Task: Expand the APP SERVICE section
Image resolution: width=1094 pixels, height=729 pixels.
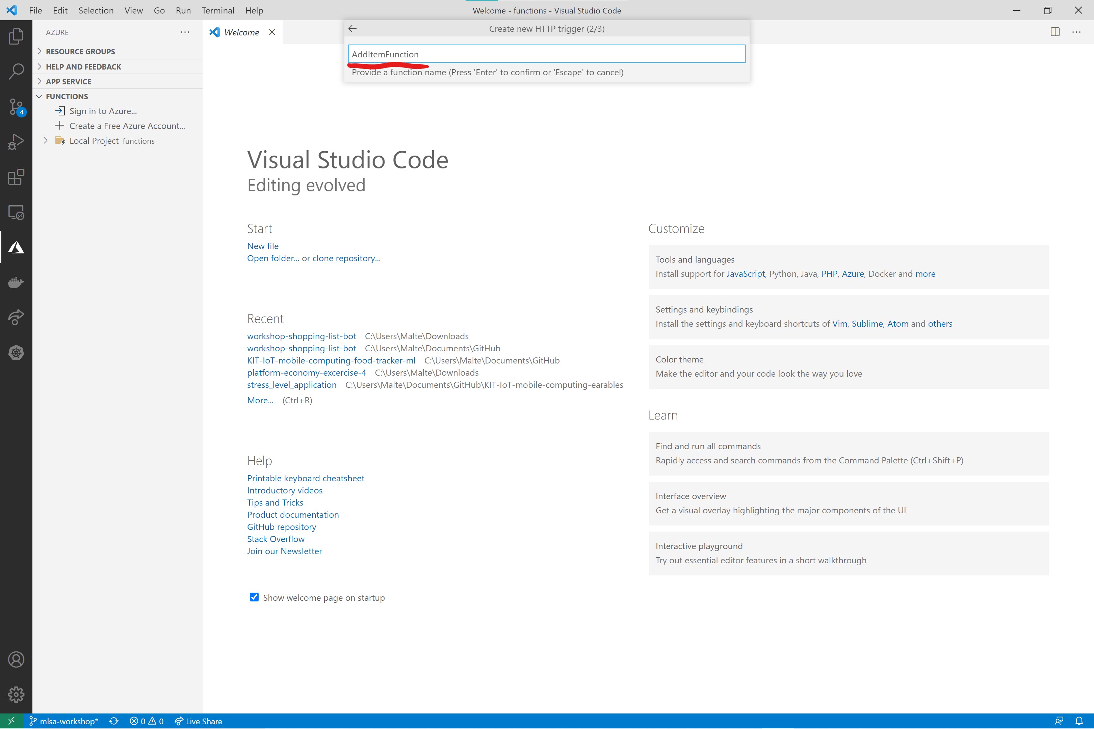Action: [68, 81]
